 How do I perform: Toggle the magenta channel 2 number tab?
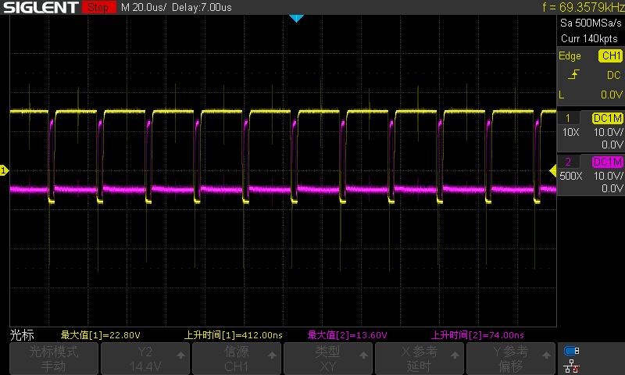pos(568,162)
